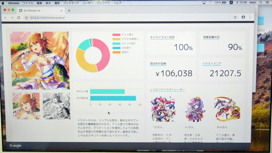
Task: Click the 90% background judgment value
Action: [x=235, y=47]
